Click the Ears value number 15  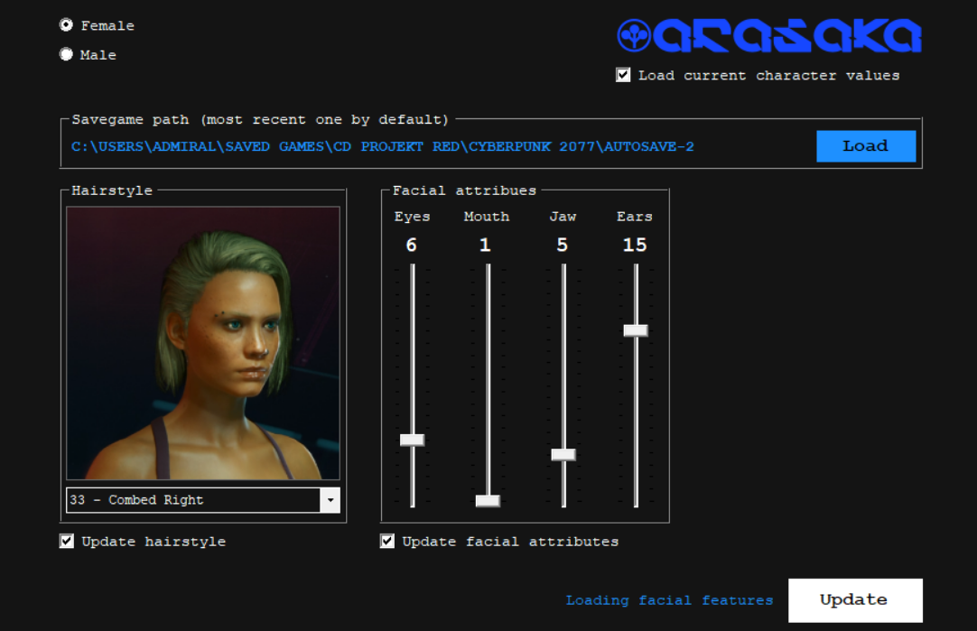635,245
